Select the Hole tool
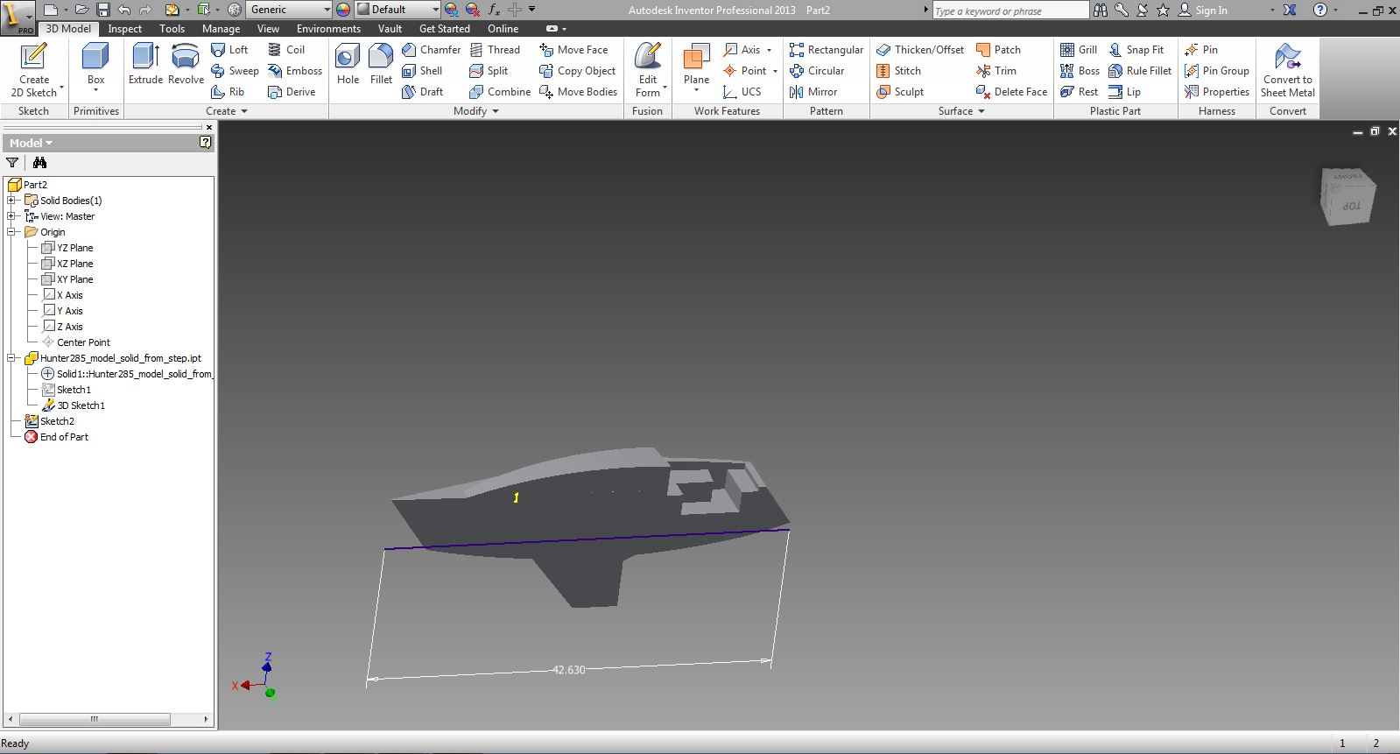Viewport: 1400px width, 754px height. click(x=348, y=64)
